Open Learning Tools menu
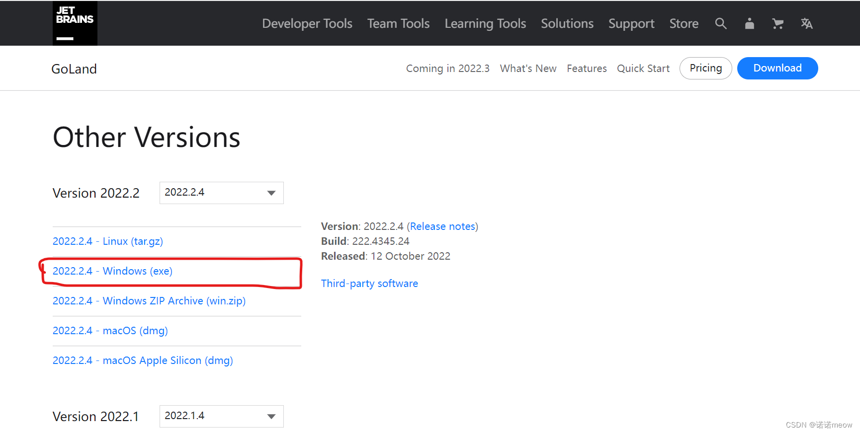The image size is (860, 433). 485,23
